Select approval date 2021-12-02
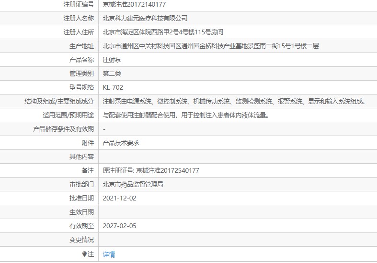The width and height of the screenshot is (377, 263). point(119,199)
